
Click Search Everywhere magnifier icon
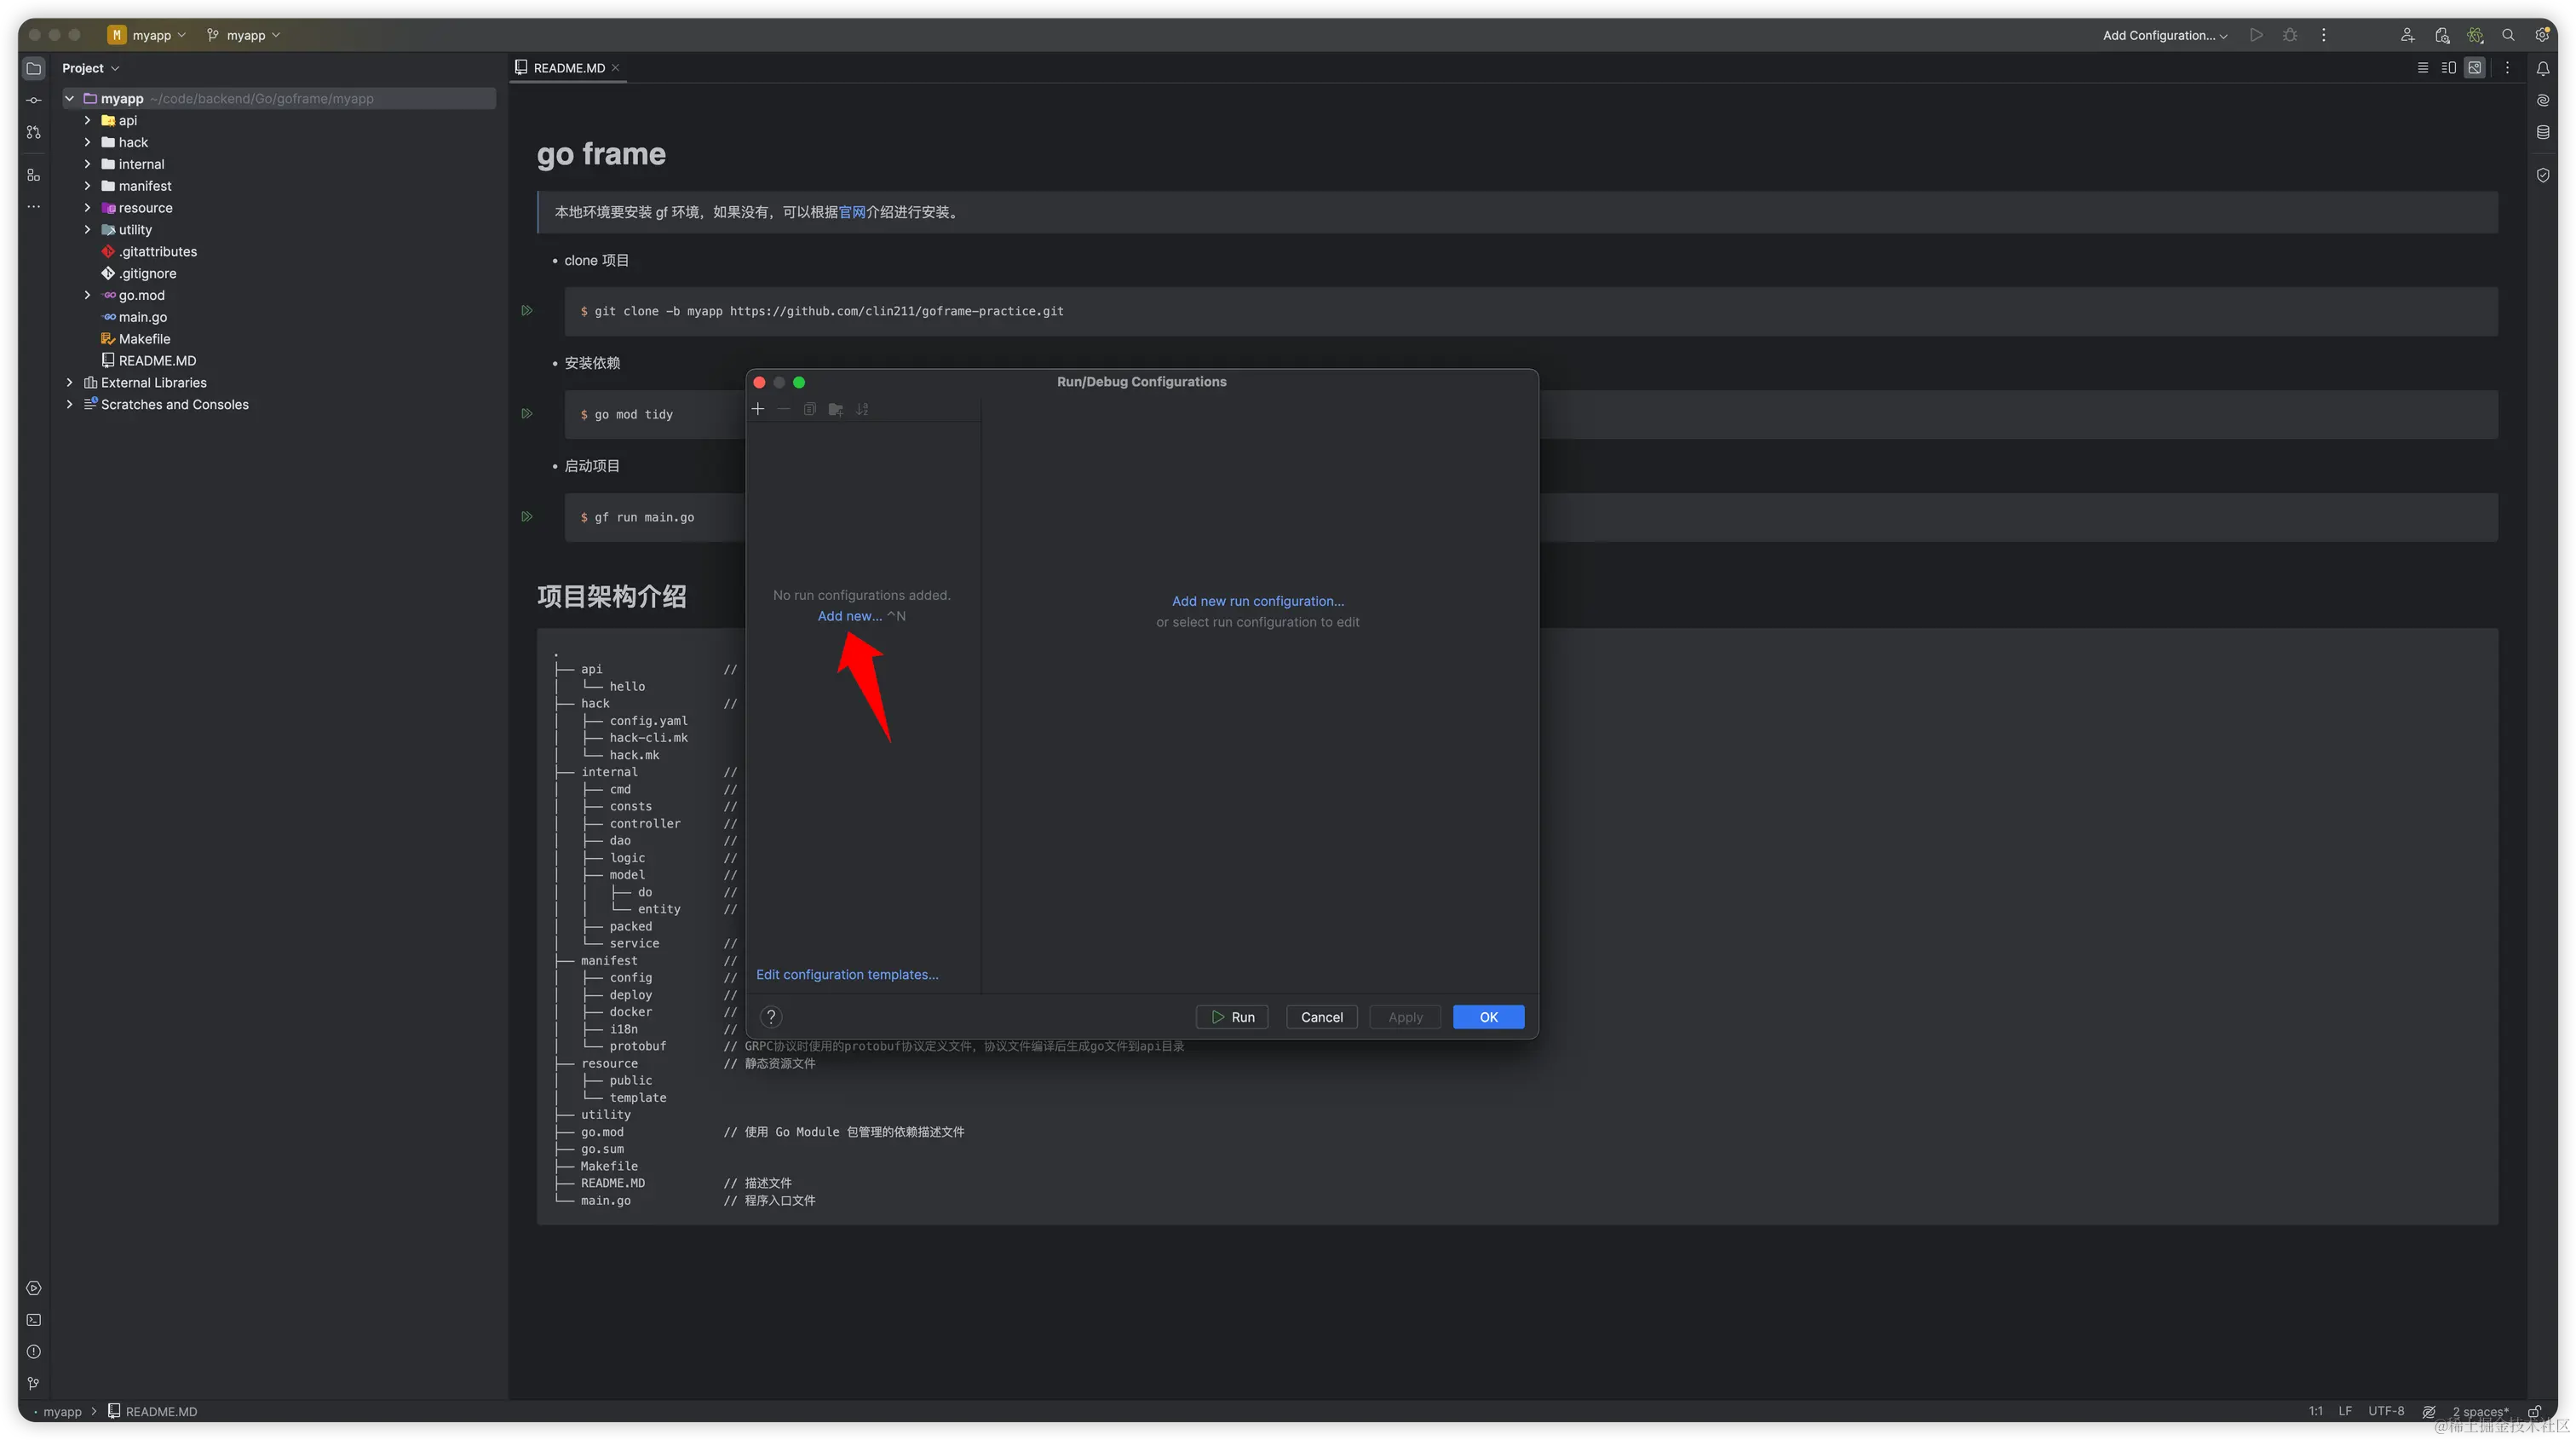point(2508,35)
